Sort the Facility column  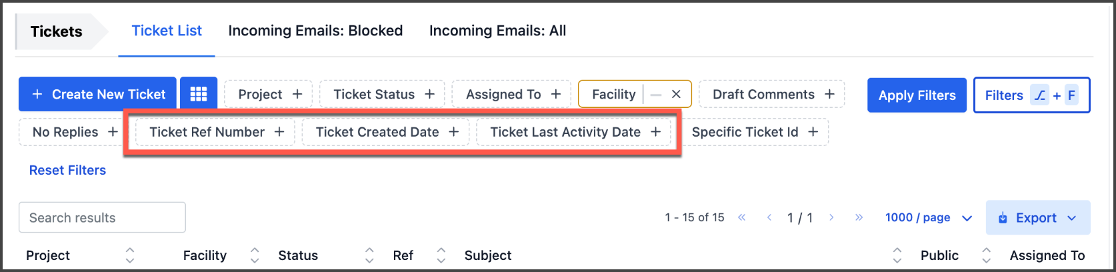255,255
